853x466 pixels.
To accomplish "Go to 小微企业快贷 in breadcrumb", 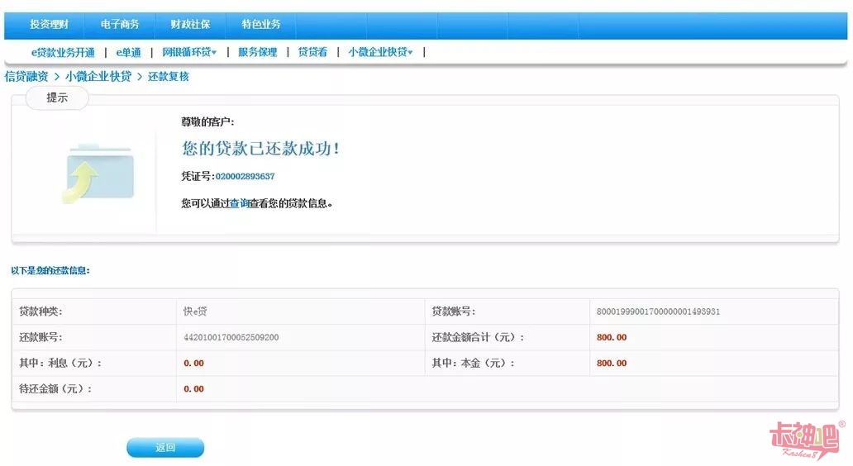I will (98, 77).
